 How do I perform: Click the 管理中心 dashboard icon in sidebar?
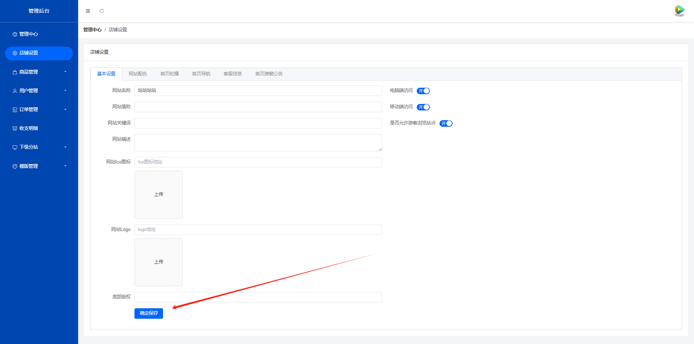click(15, 34)
